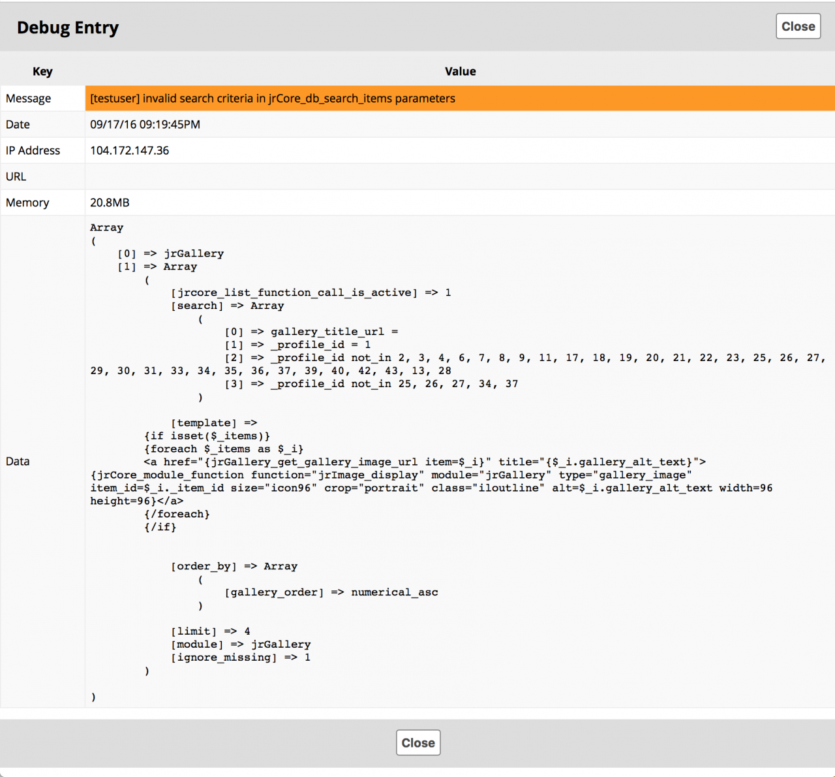Click the ignore_missing => 1 line
The height and width of the screenshot is (777, 835).
click(240, 658)
